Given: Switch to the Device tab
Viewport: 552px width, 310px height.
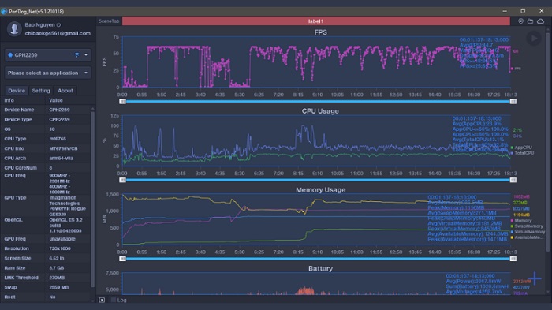Looking at the screenshot, I should point(17,91).
